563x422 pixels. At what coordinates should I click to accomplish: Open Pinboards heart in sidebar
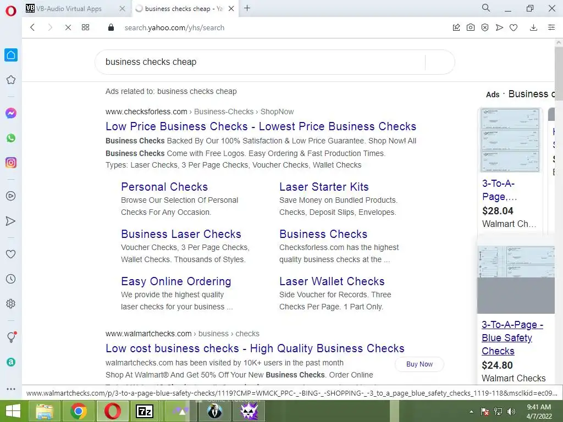[x=11, y=254]
